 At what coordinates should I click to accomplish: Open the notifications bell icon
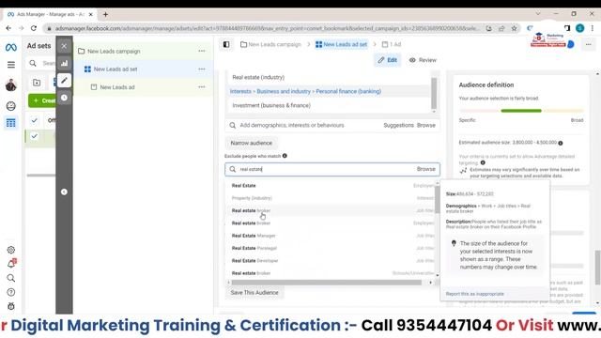[11, 264]
